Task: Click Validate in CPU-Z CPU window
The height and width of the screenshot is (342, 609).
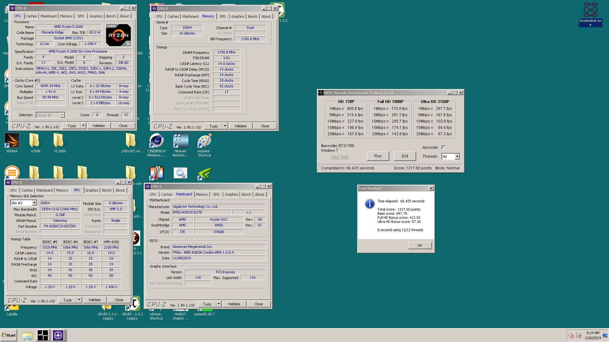Action: tap(99, 126)
